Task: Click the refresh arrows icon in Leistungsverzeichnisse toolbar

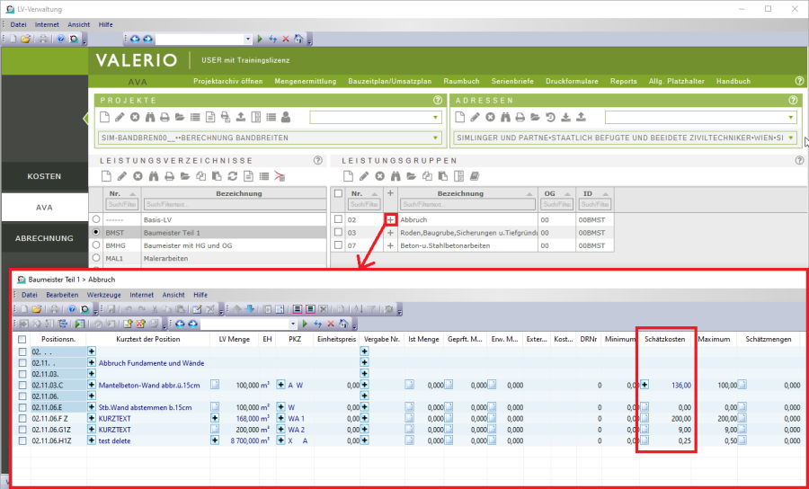Action: coord(233,176)
